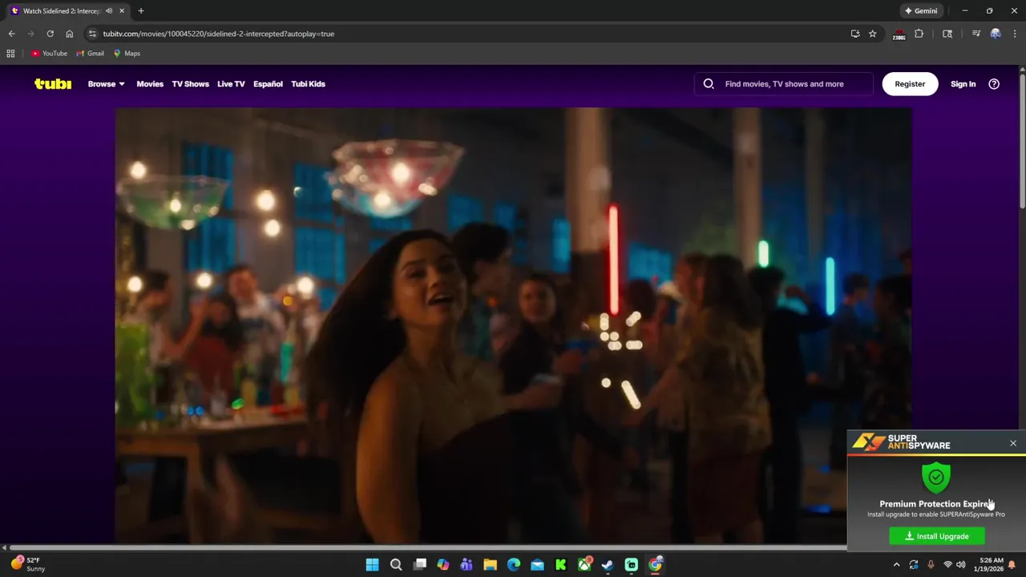Image resolution: width=1026 pixels, height=577 pixels.
Task: Close the SUPERAntiSpyware popup
Action: tap(1013, 443)
